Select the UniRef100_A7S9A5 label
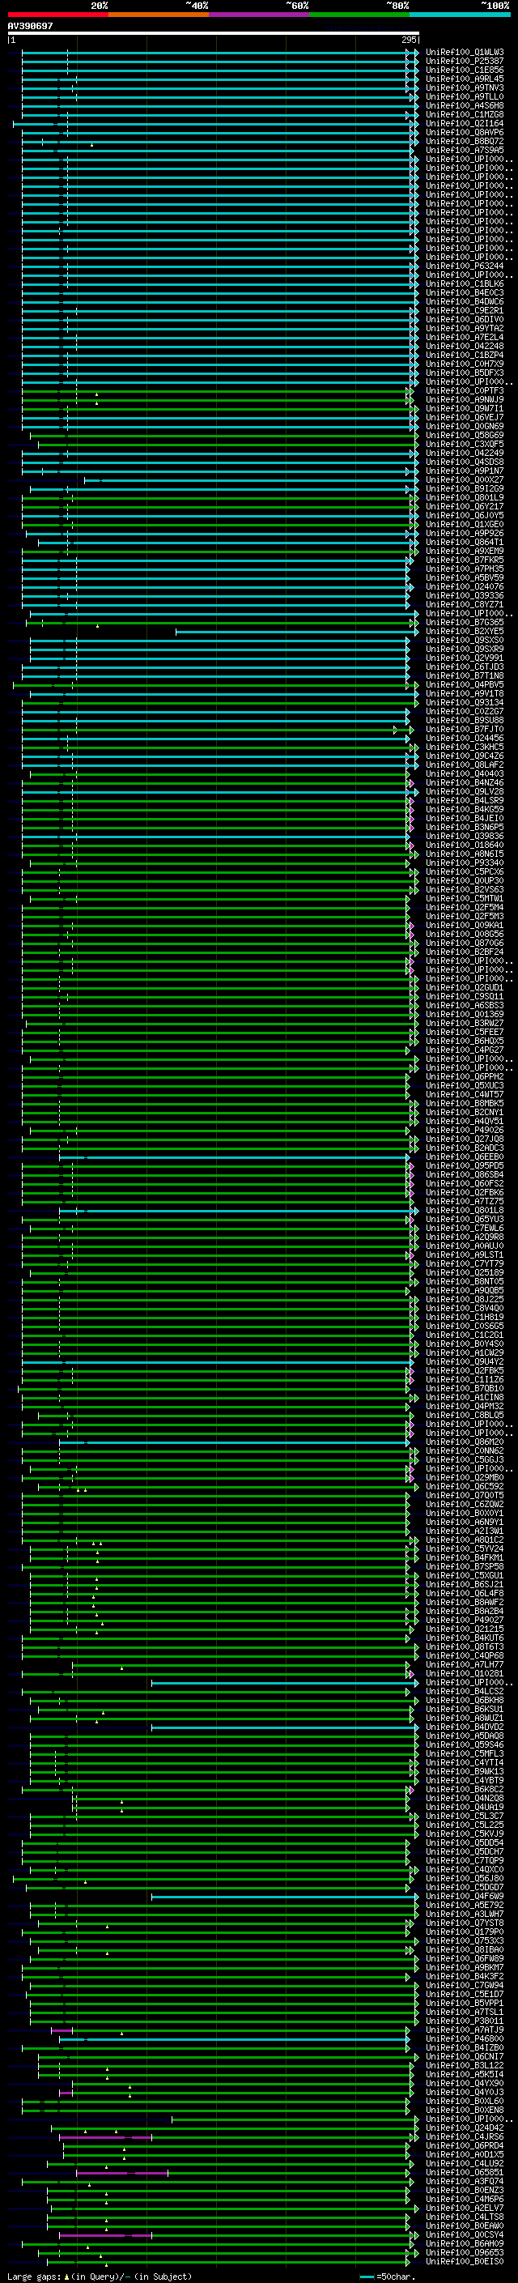518x2283 pixels. pos(465,151)
